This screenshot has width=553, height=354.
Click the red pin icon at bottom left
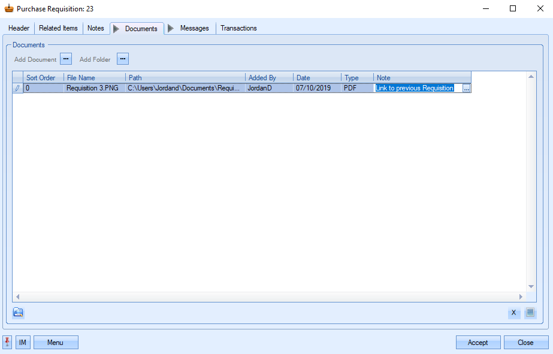8,342
